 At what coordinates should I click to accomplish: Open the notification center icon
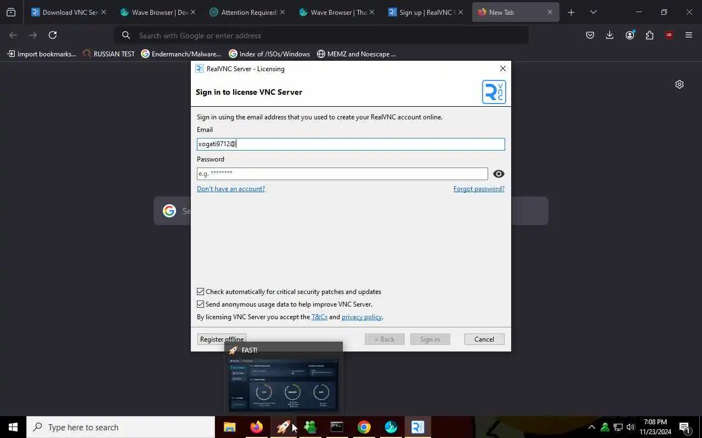click(x=685, y=427)
